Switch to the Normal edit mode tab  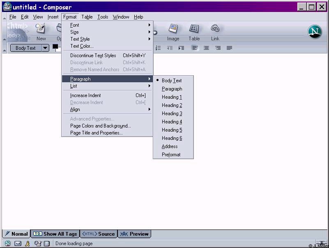click(16, 234)
